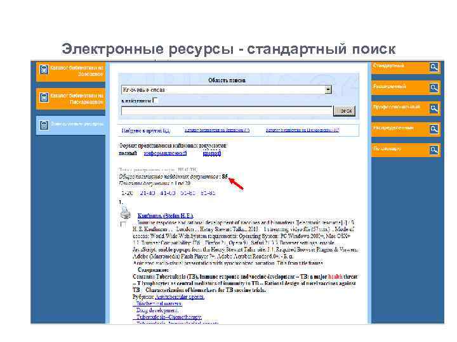
Task: Click the red word 'health' in contents
Action: 335,277
